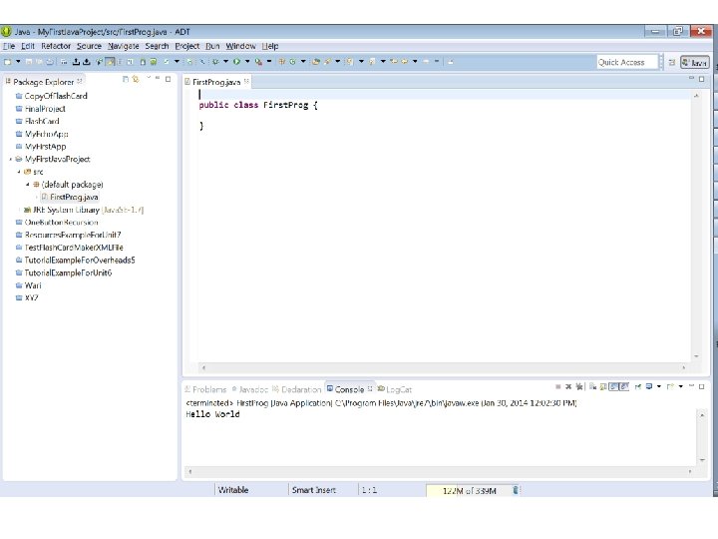Image resolution: width=718 pixels, height=539 pixels.
Task: Minimize the editor area
Action: click(691, 79)
